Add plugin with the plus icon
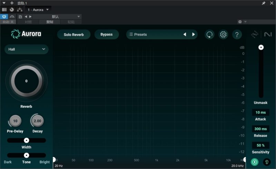 (12, 3)
